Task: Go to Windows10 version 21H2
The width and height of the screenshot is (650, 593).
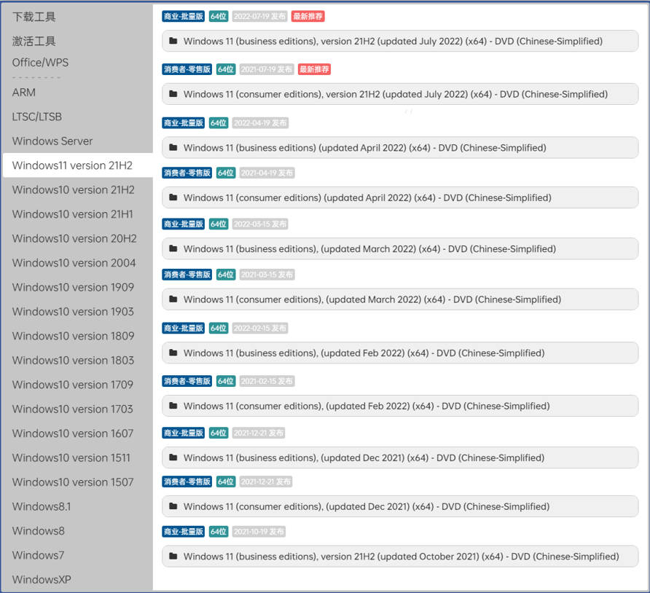Action: [74, 190]
